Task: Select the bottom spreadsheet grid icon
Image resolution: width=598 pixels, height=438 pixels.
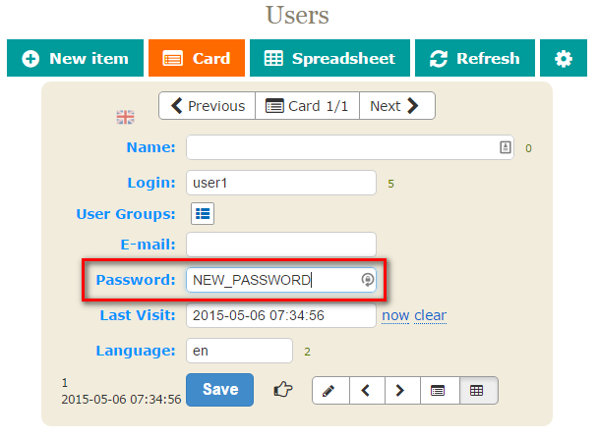Action: point(477,391)
